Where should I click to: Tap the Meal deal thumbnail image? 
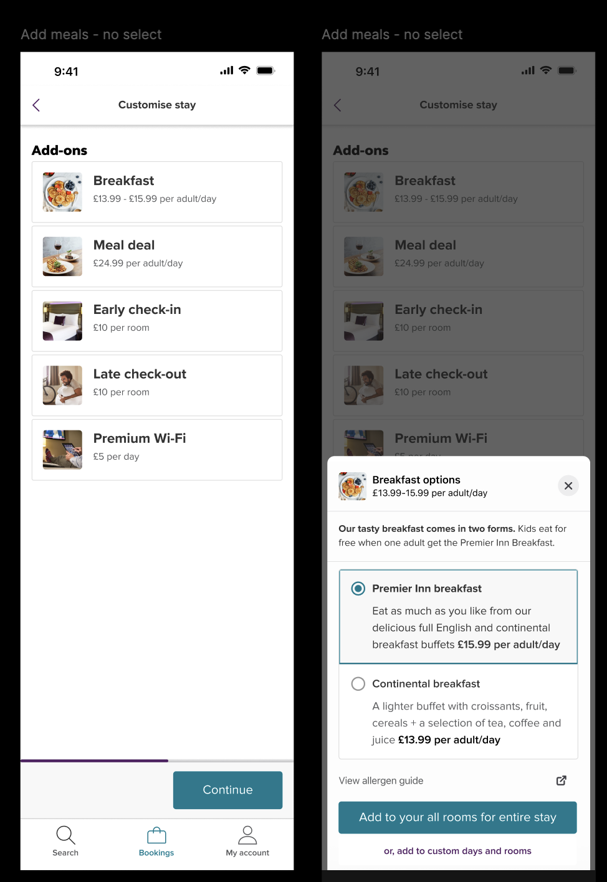coord(62,257)
